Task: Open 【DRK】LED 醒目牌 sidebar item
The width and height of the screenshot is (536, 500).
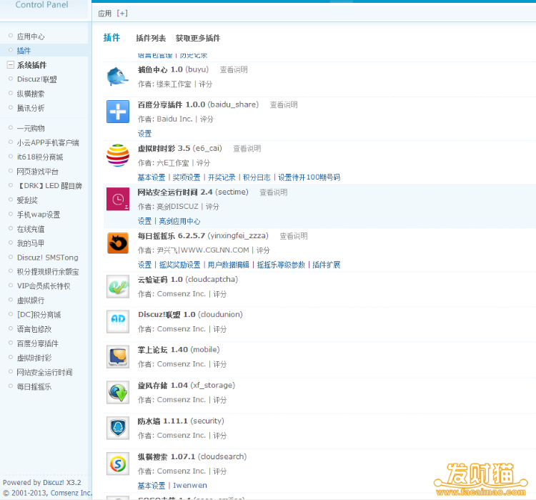Action: point(49,185)
